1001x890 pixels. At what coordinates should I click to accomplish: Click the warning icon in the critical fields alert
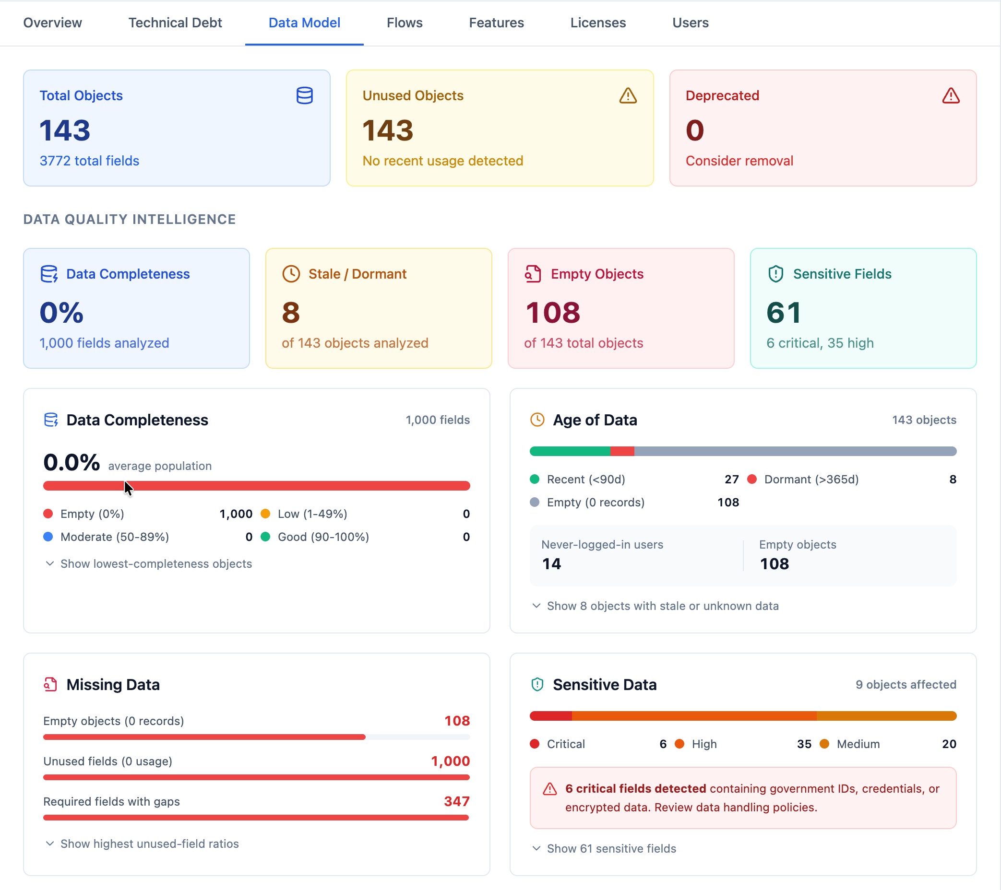550,788
